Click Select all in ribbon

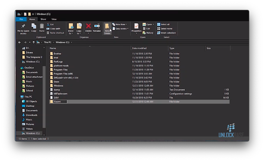tap(163, 24)
